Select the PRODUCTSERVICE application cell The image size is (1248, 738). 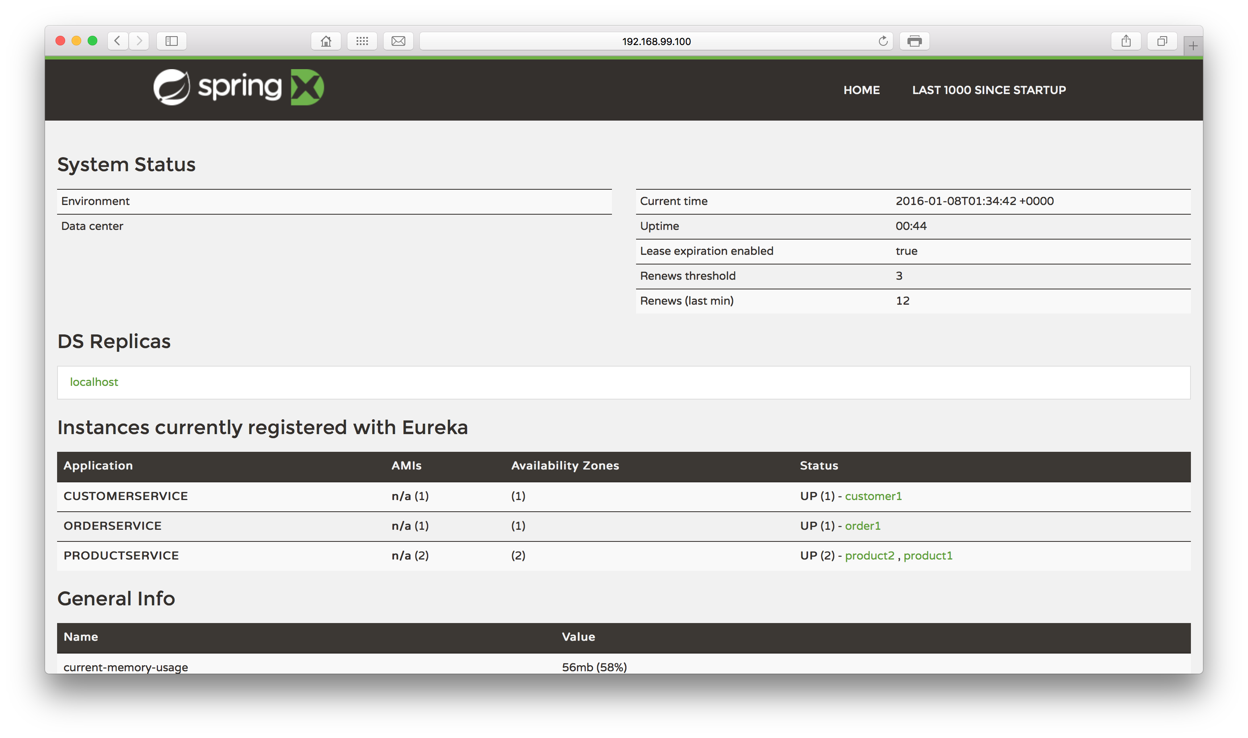(x=121, y=556)
